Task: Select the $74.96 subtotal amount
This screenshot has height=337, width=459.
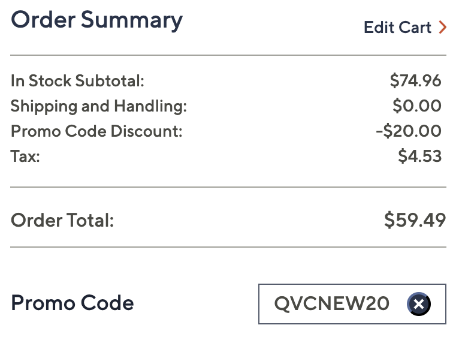Action: (415, 81)
